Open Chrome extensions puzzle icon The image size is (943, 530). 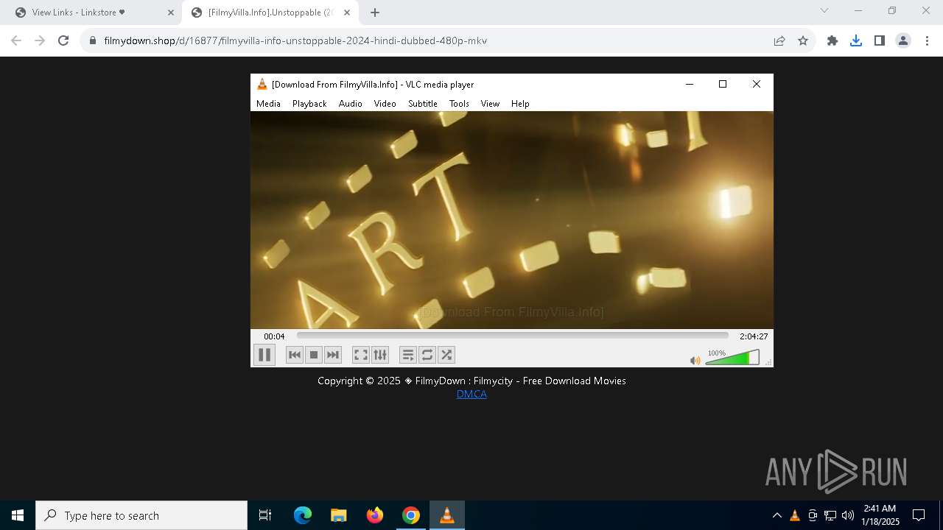coord(832,40)
